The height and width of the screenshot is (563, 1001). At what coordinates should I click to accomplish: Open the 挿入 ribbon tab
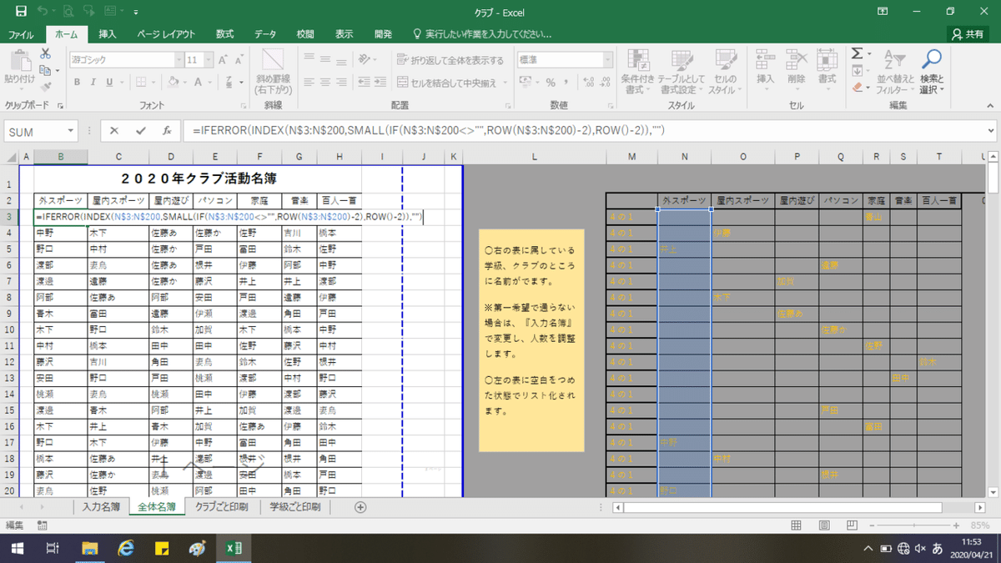pos(108,35)
